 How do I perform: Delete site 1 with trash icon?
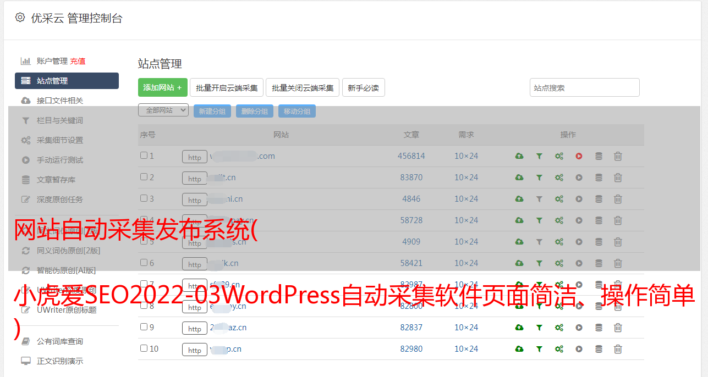pos(618,156)
